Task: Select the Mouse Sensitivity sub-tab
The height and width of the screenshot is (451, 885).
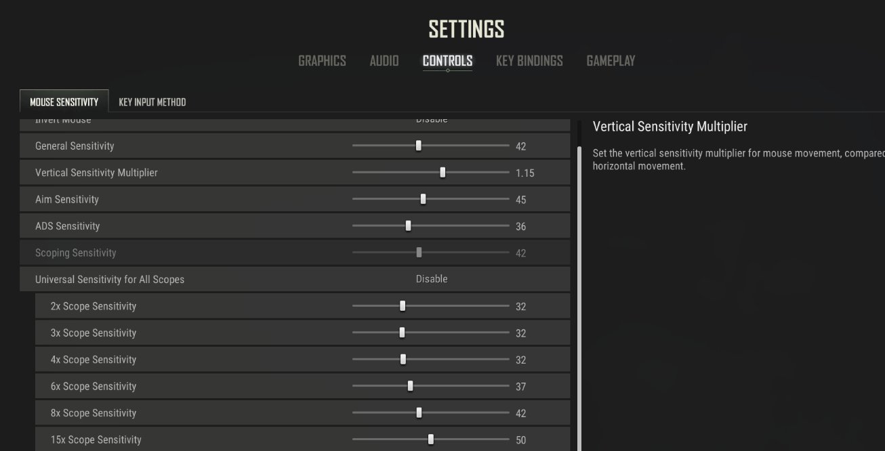Action: (x=64, y=102)
